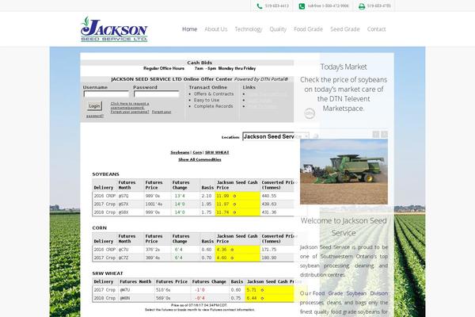Click the Login button
The width and height of the screenshot is (475, 317).
coord(94,106)
